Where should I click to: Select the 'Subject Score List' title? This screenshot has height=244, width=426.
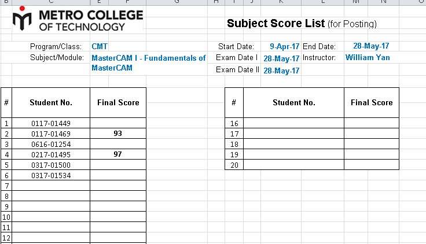tap(276, 23)
